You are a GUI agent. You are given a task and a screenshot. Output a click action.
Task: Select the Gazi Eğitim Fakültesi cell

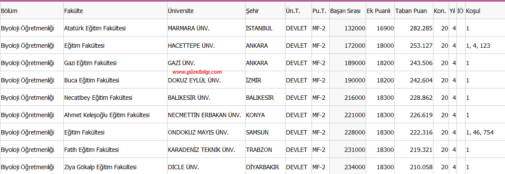coord(90,63)
